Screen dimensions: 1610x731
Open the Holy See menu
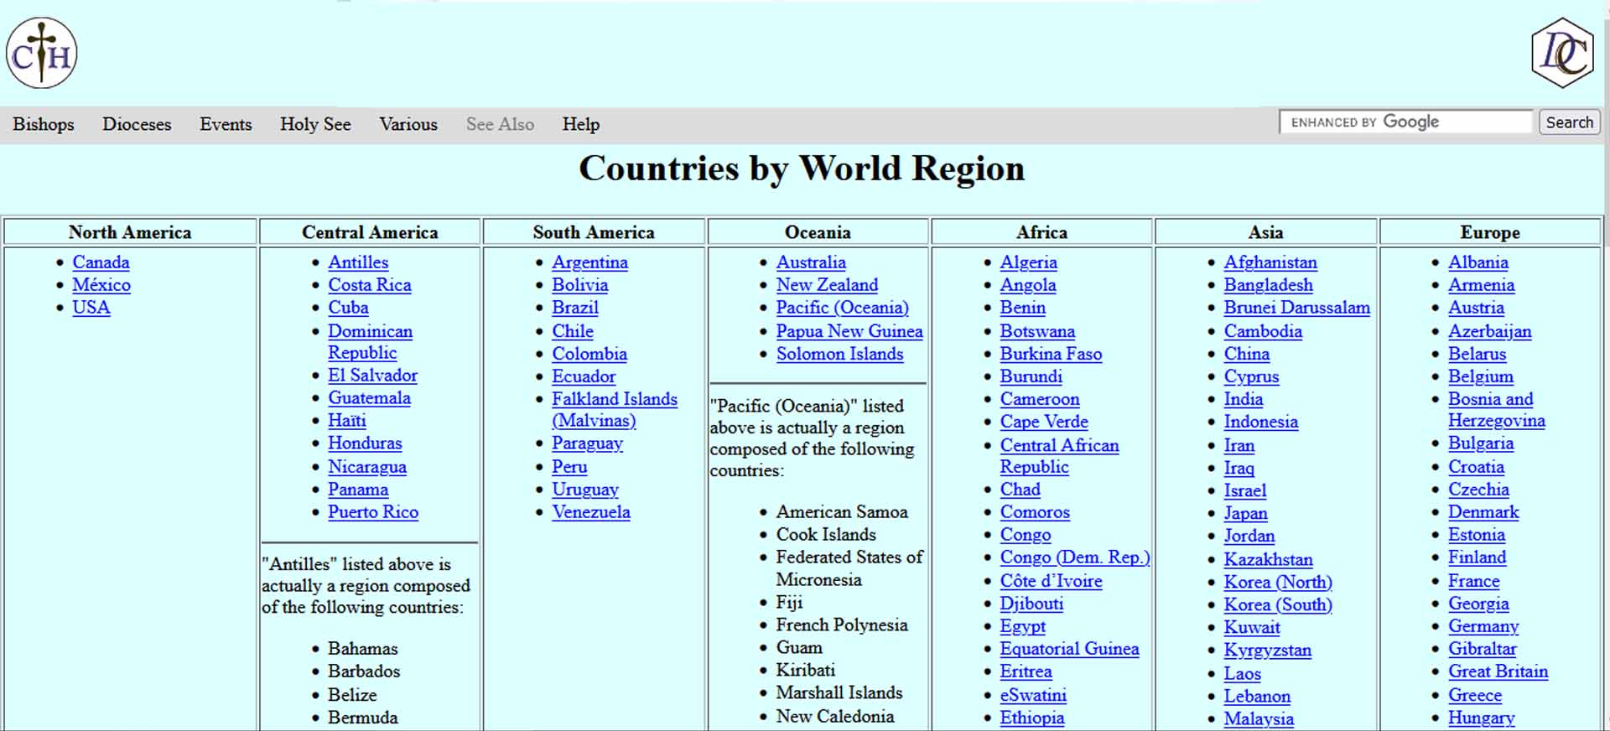coord(315,124)
